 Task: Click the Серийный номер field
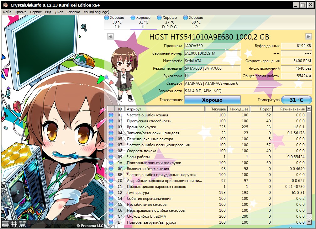212,53
